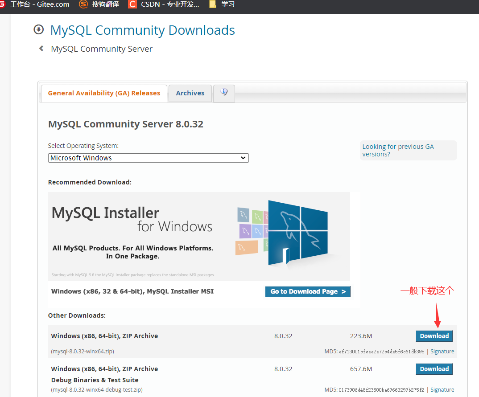Viewport: 479px width, 397px height.
Task: Follow Looking for previous GA versions link
Action: (x=398, y=150)
